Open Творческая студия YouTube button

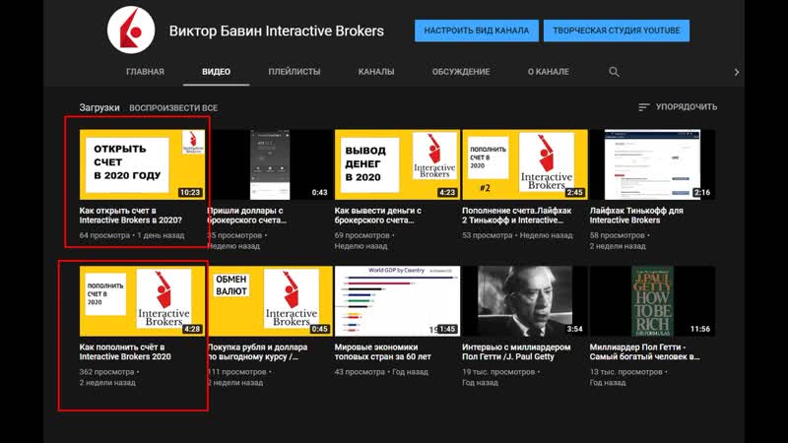(x=617, y=31)
